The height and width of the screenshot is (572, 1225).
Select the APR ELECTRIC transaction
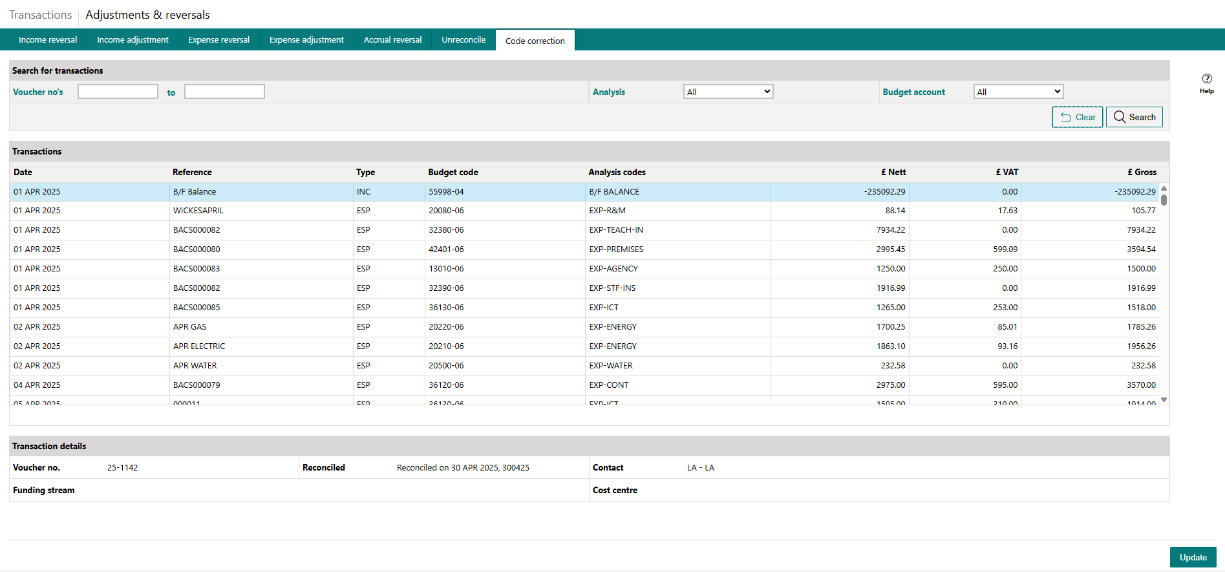(585, 346)
